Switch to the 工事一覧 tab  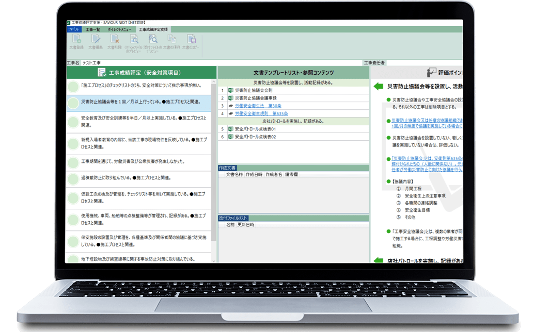[x=93, y=29]
